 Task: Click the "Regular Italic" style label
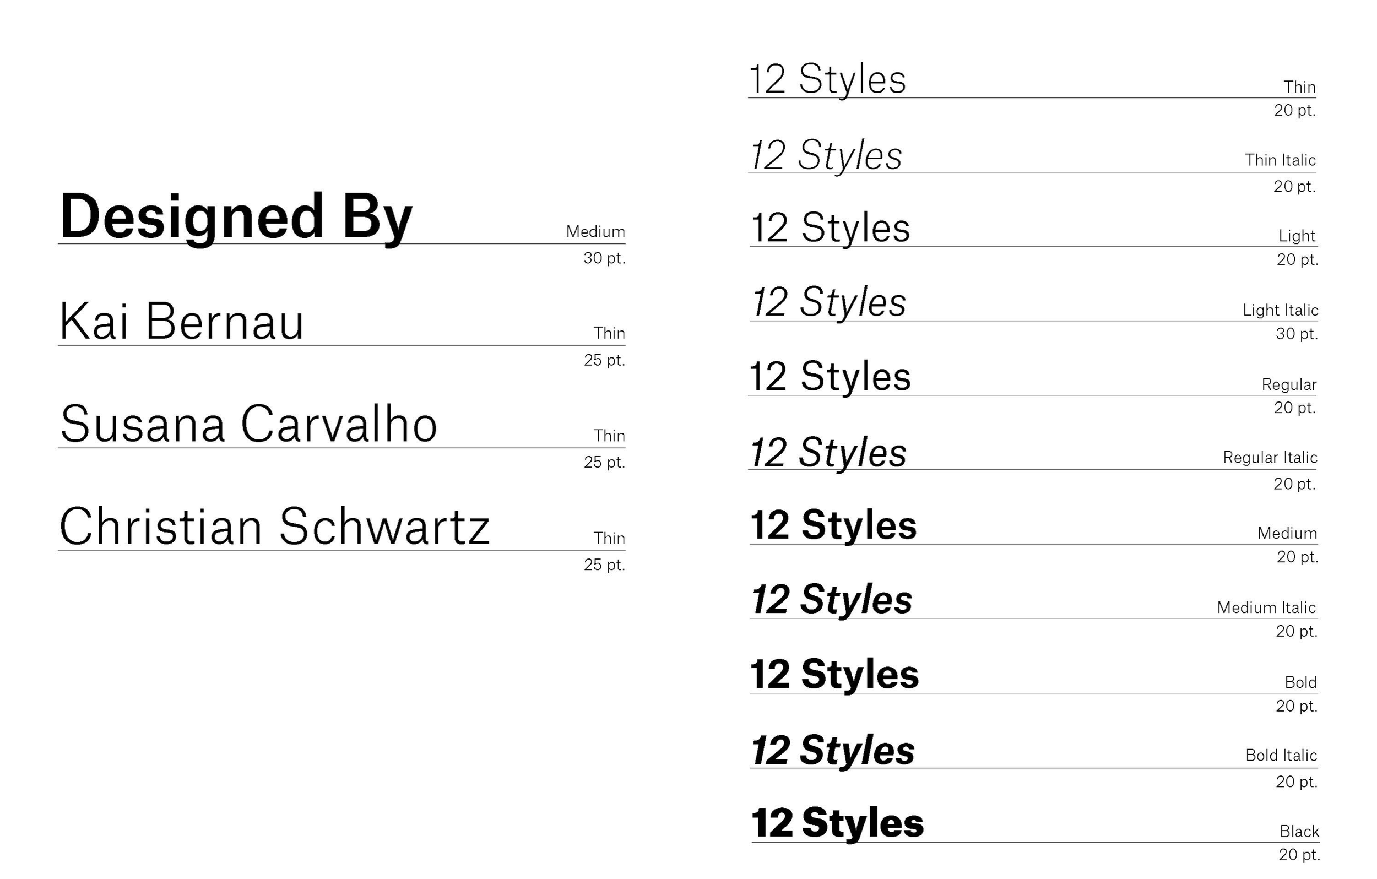pyautogui.click(x=1270, y=458)
